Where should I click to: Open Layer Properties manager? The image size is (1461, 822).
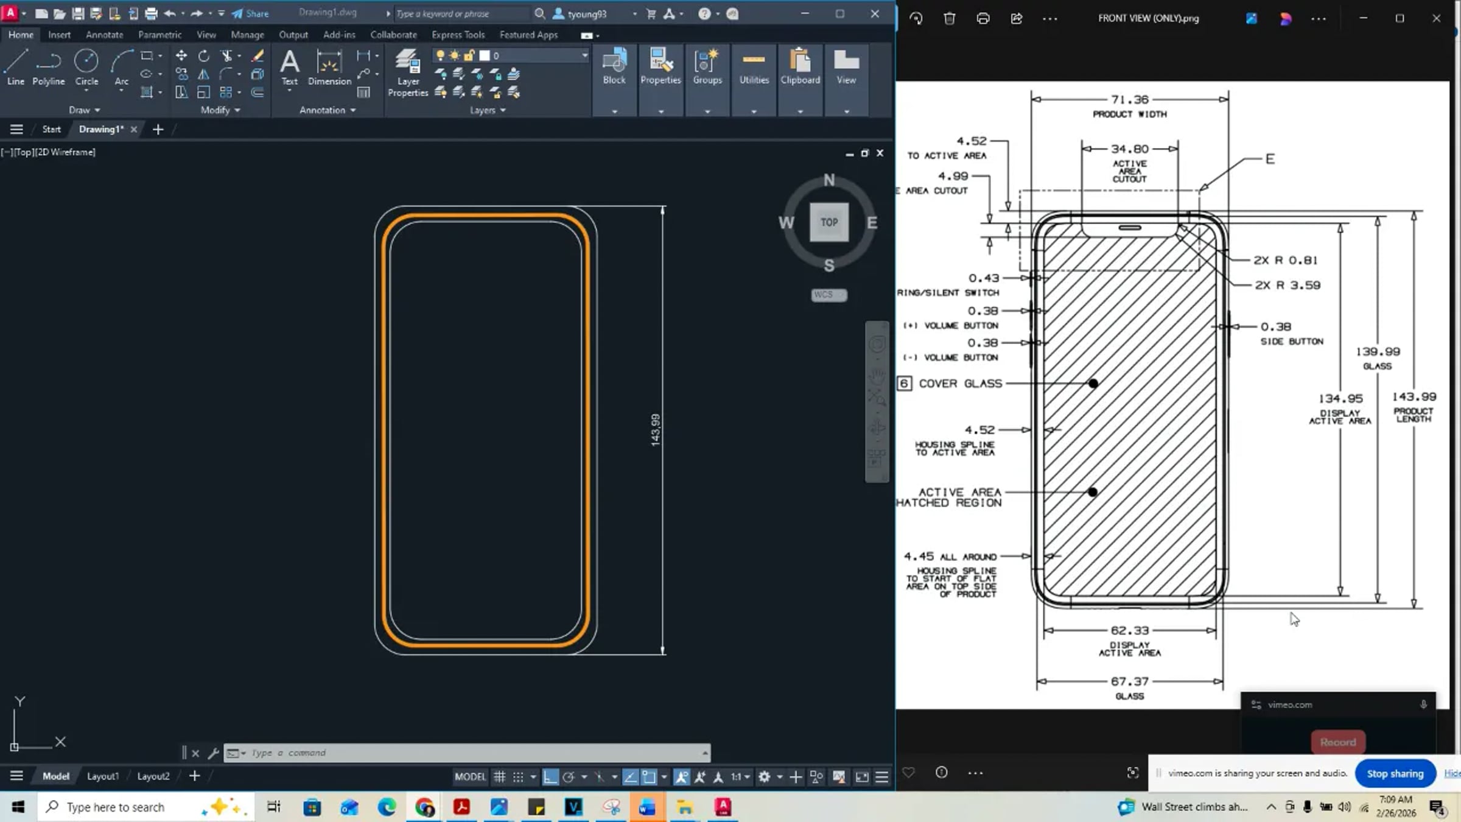point(408,73)
